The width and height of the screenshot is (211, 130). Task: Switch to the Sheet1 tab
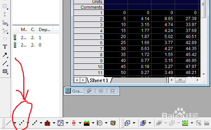99,80
